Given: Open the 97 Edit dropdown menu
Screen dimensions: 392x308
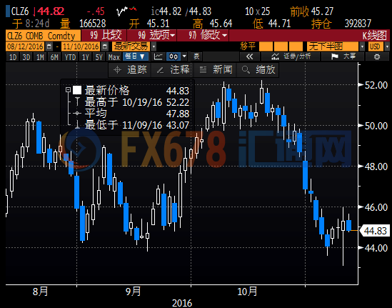Looking at the screenshot, I should point(203,35).
